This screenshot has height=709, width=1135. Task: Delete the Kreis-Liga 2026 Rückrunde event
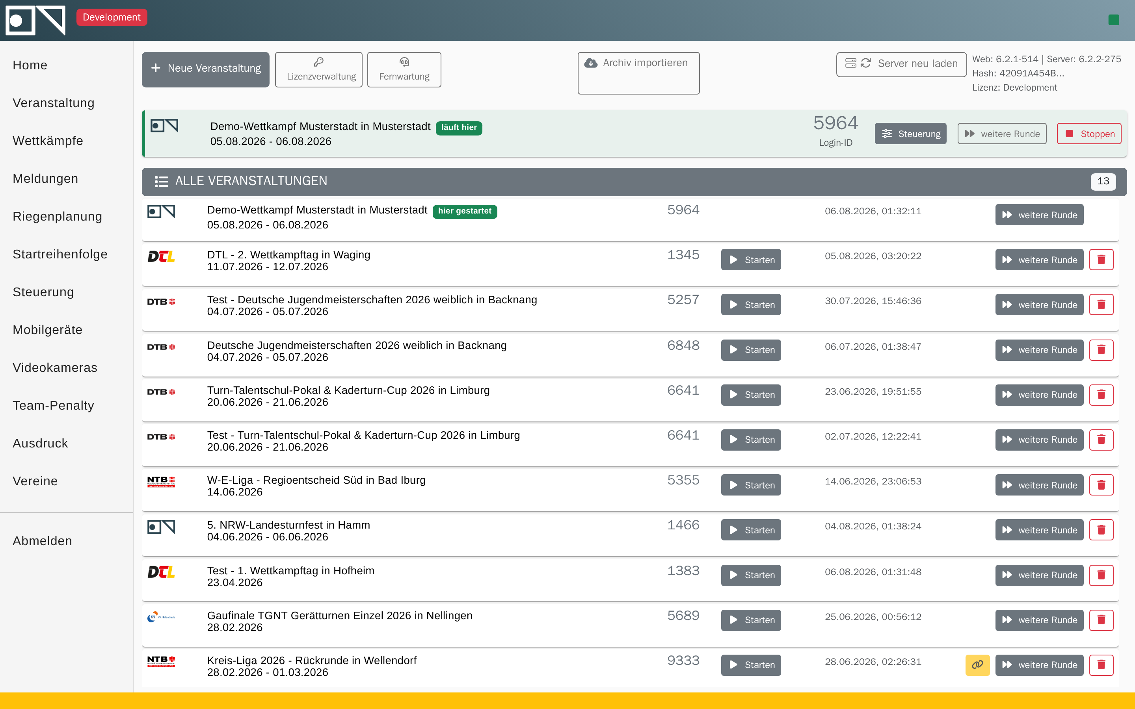(1101, 665)
